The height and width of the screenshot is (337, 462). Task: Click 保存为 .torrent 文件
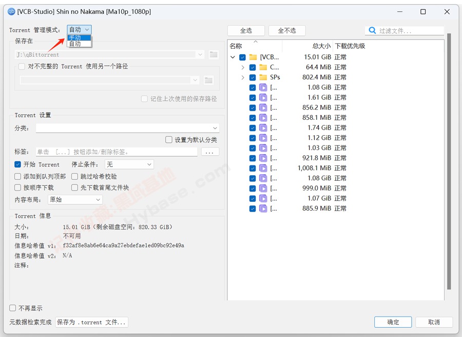92,322
